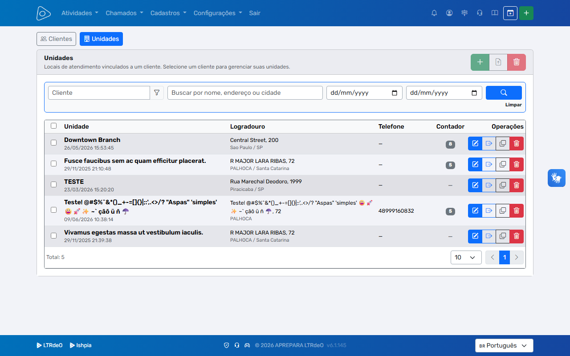This screenshot has height=356, width=570.
Task: Click the search by name, address or city field
Action: coord(245,93)
